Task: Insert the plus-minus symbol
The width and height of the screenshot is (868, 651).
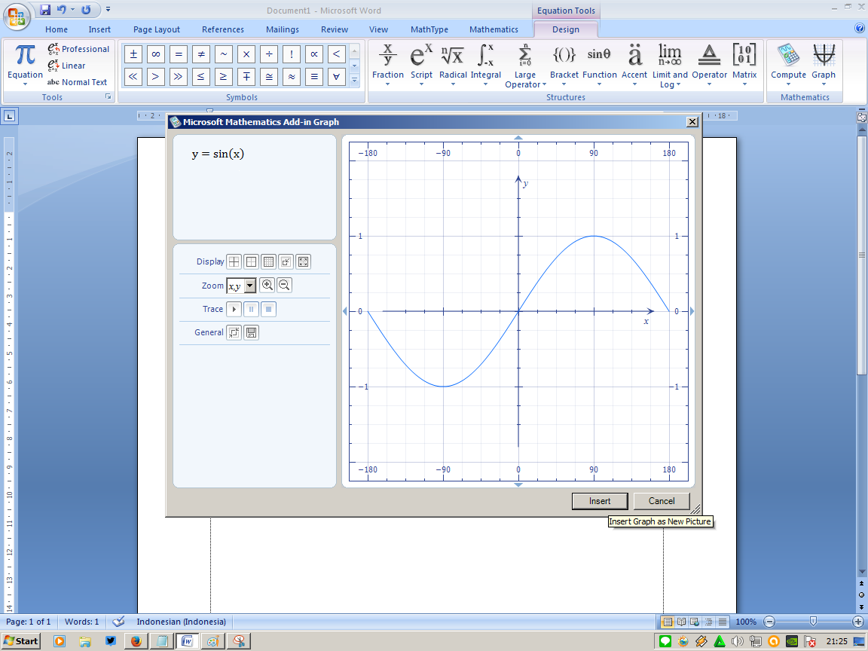Action: point(133,54)
